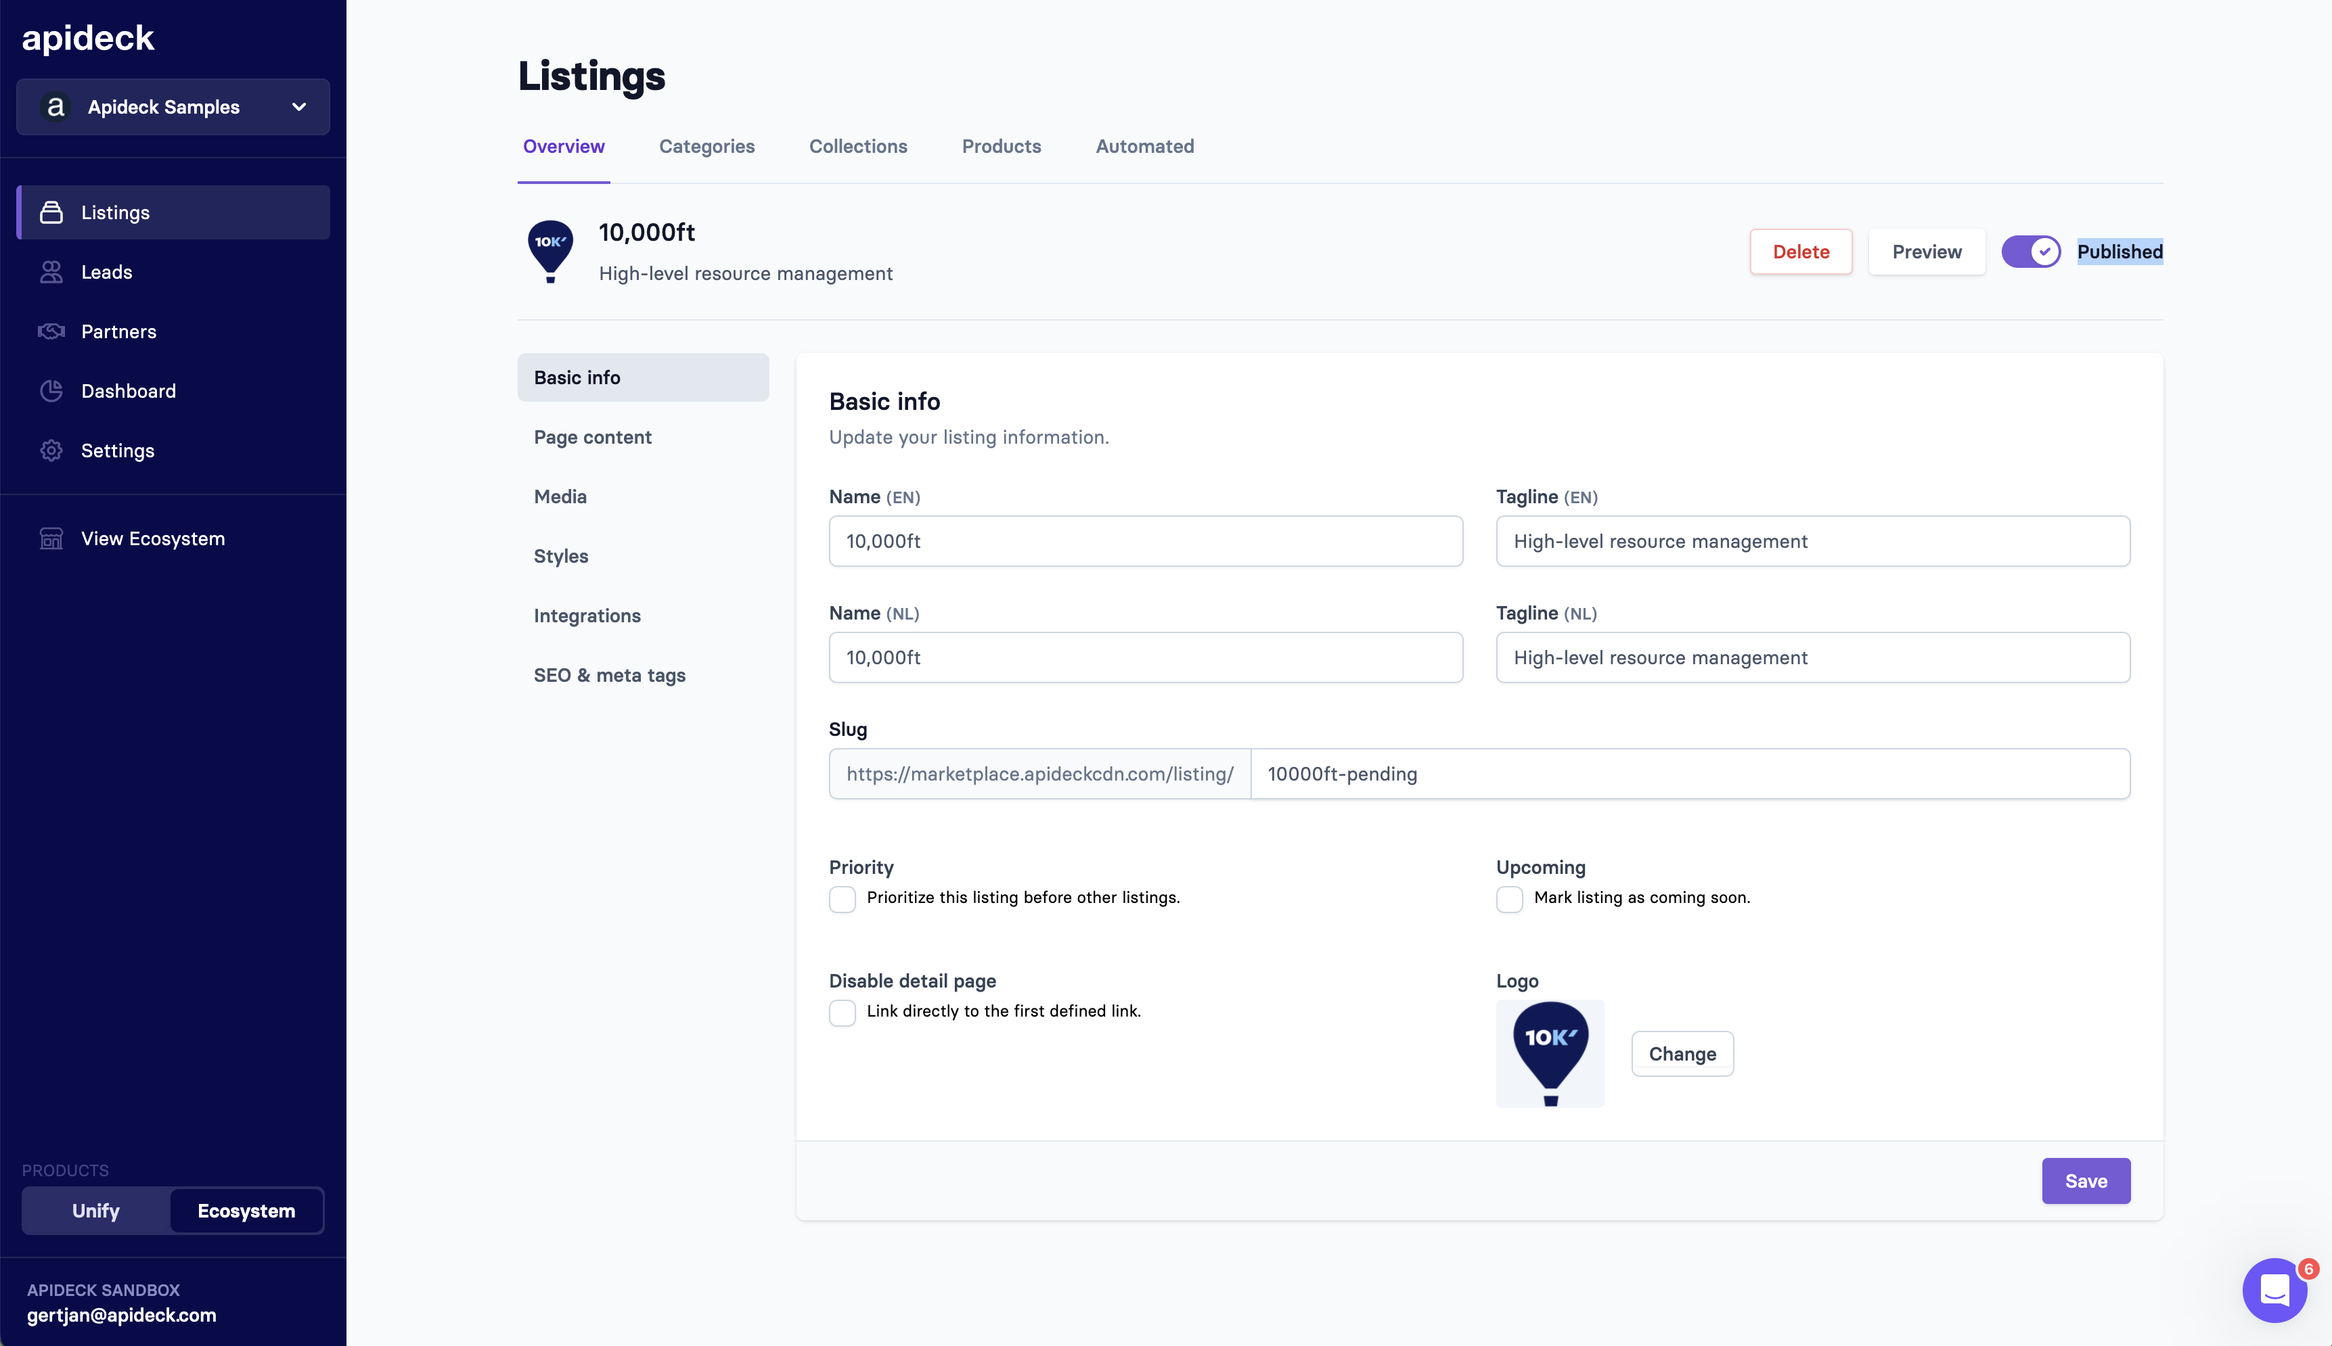Click the APIDECK SANDBOX label

(104, 1290)
